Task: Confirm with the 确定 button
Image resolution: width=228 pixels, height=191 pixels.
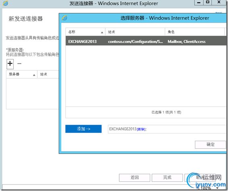Action: [210, 144]
